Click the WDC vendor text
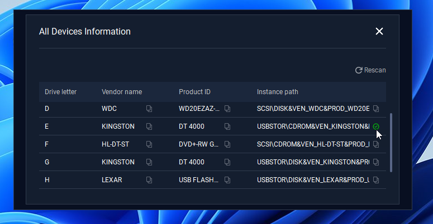 tap(109, 109)
